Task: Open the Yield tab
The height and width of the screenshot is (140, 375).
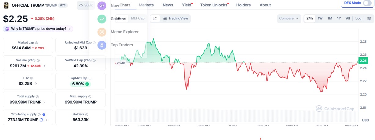Action: 186,5
